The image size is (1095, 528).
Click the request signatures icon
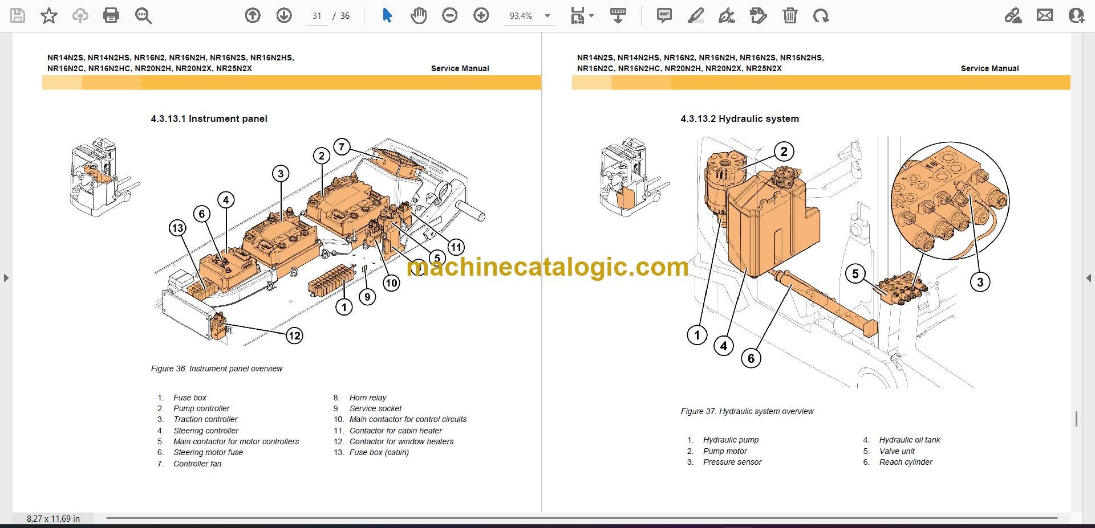pyautogui.click(x=759, y=15)
